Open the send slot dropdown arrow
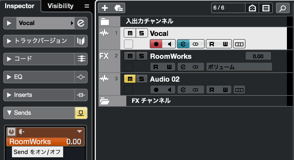The height and width of the screenshot is (160, 294). [x=79, y=131]
